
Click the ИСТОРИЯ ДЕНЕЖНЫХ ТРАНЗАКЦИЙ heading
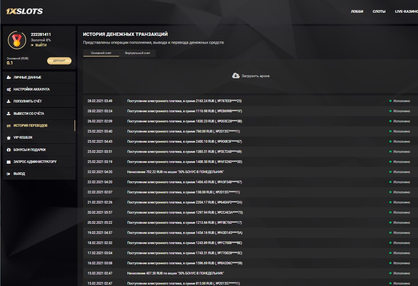[125, 34]
